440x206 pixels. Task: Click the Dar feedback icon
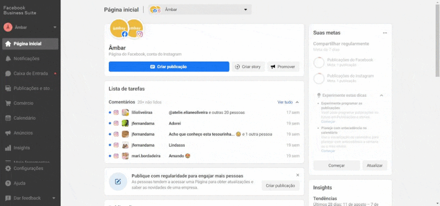[8, 198]
